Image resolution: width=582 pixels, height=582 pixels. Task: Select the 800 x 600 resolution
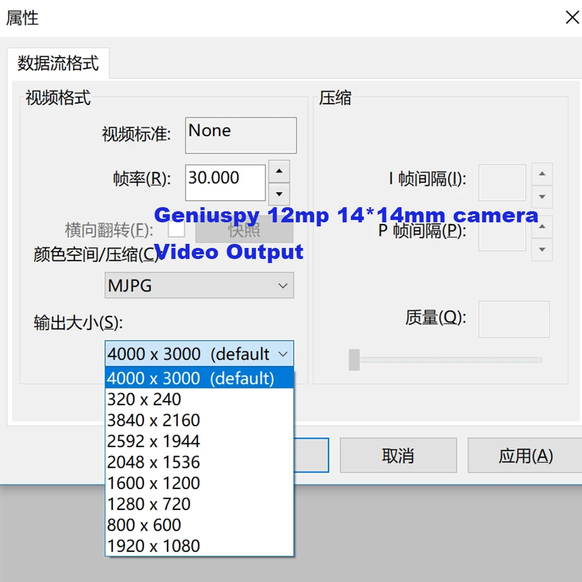point(199,525)
